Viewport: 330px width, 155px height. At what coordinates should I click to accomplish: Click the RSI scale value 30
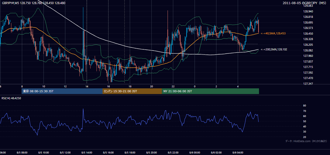tap(304, 132)
